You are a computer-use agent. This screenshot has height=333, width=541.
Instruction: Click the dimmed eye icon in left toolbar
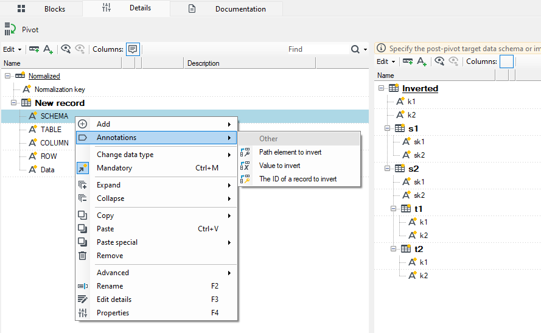point(80,49)
